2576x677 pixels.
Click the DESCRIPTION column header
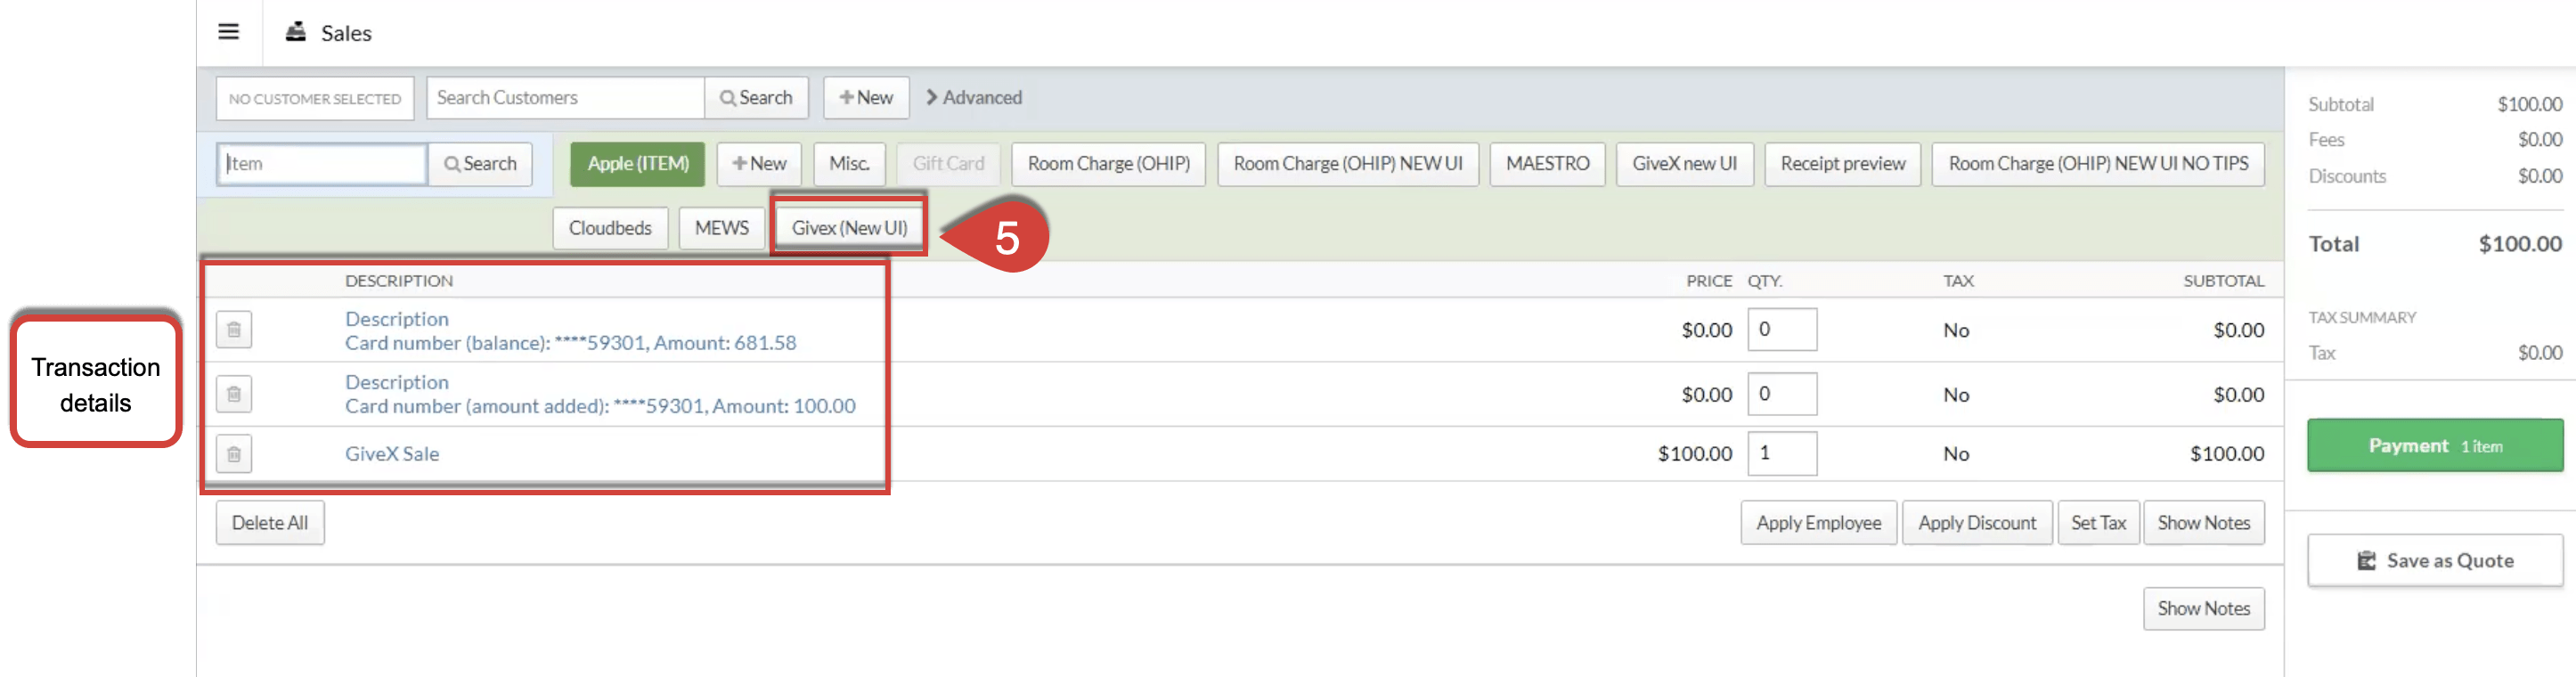[399, 281]
